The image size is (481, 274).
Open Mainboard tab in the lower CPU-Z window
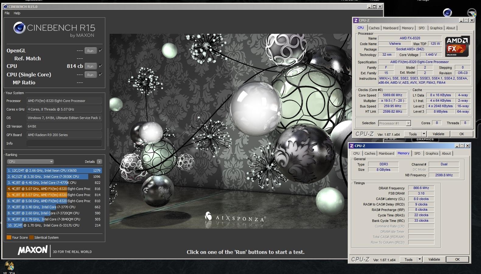[x=386, y=153]
